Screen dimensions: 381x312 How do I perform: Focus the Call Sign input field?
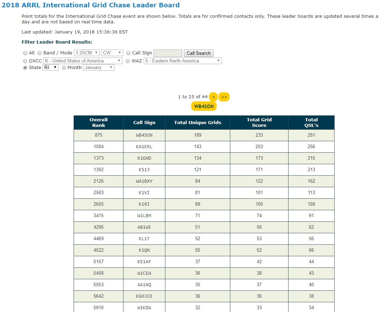(168, 53)
